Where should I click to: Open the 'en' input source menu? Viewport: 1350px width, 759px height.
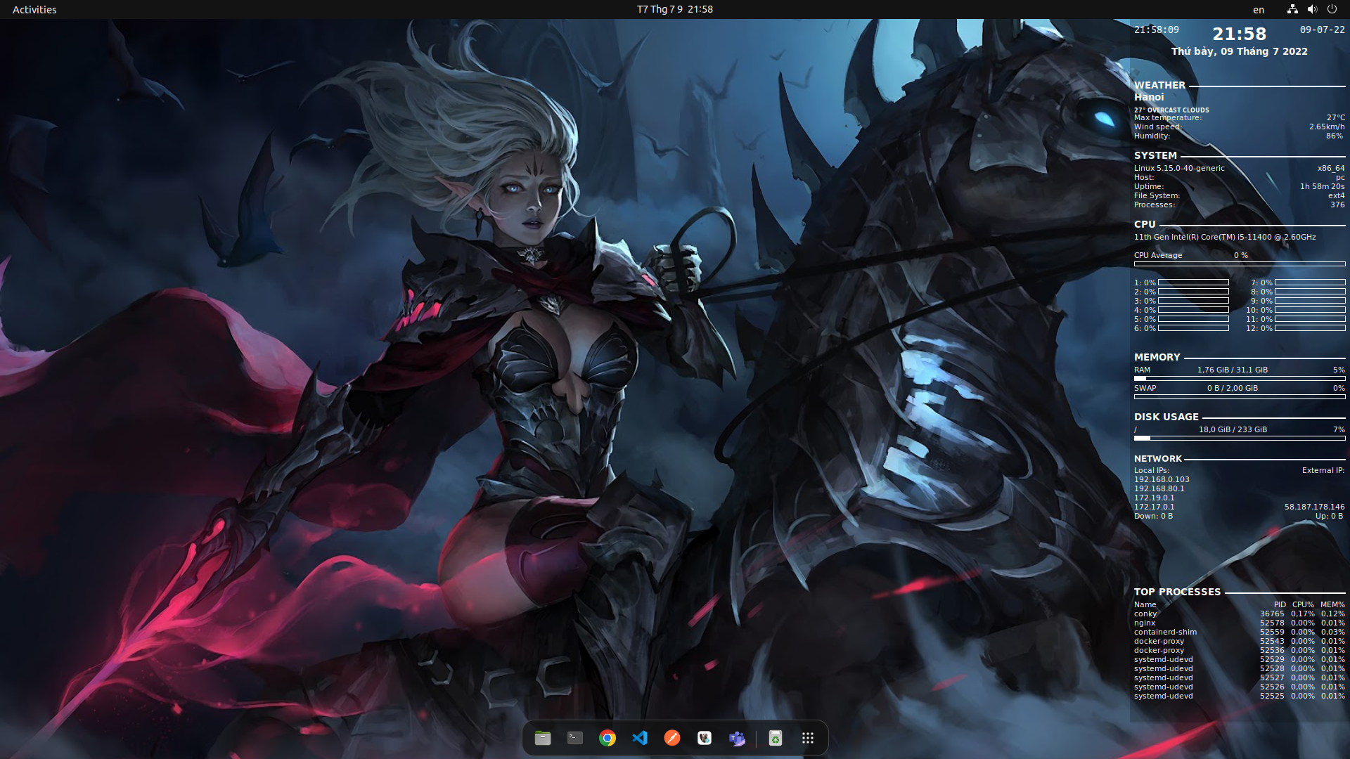[1259, 10]
